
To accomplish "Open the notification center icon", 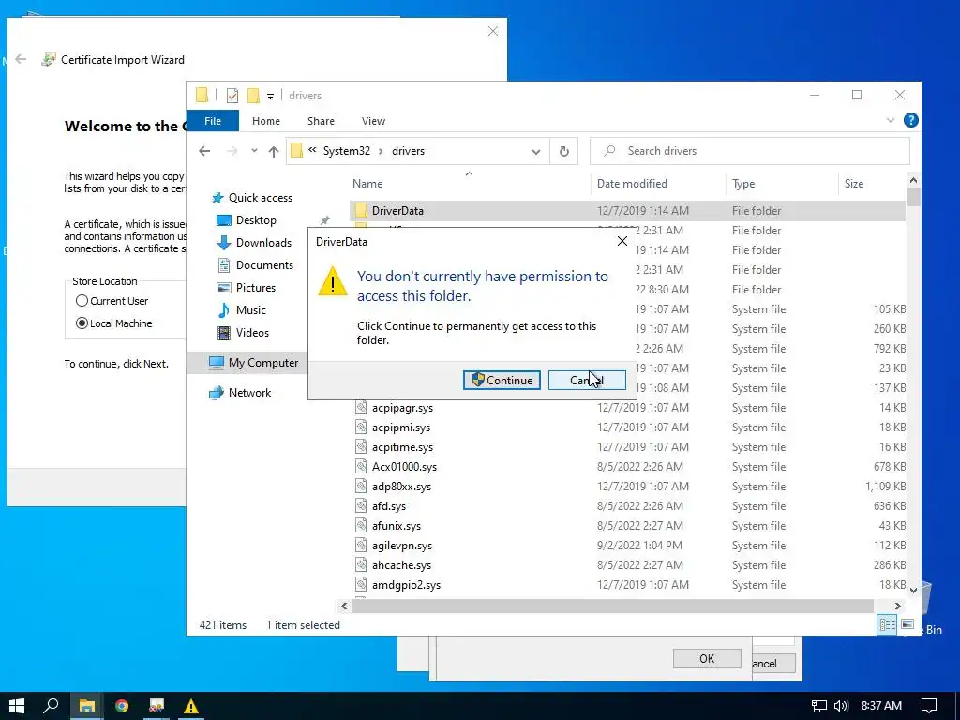I will tap(929, 706).
